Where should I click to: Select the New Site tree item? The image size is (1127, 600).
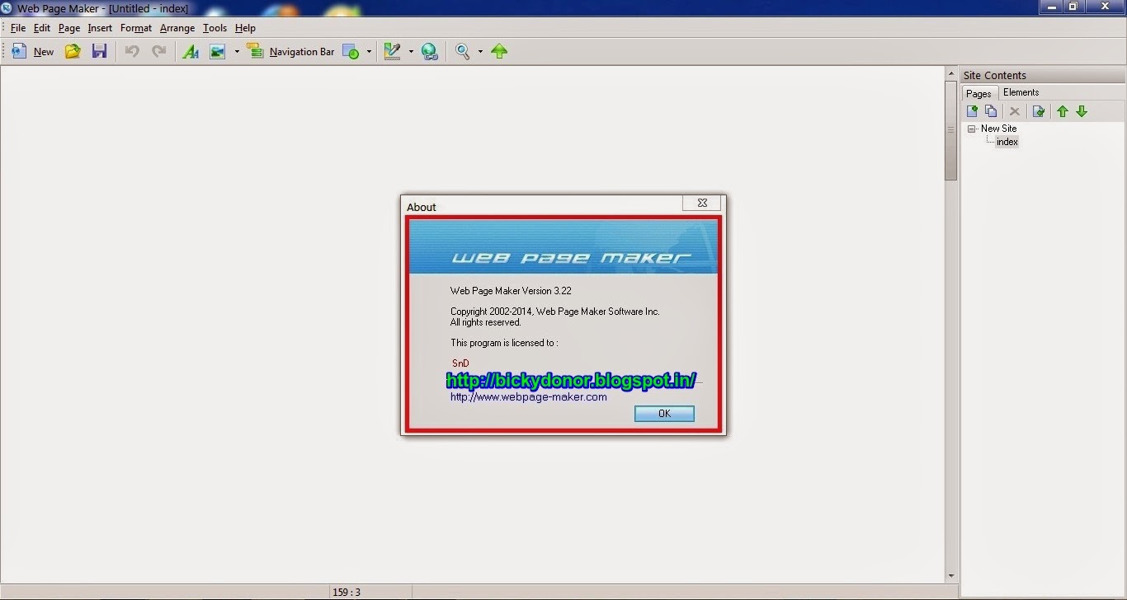(x=998, y=129)
